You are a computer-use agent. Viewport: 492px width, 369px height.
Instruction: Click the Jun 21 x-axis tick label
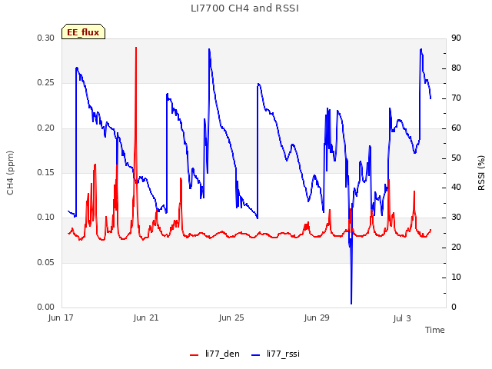pyautogui.click(x=146, y=317)
